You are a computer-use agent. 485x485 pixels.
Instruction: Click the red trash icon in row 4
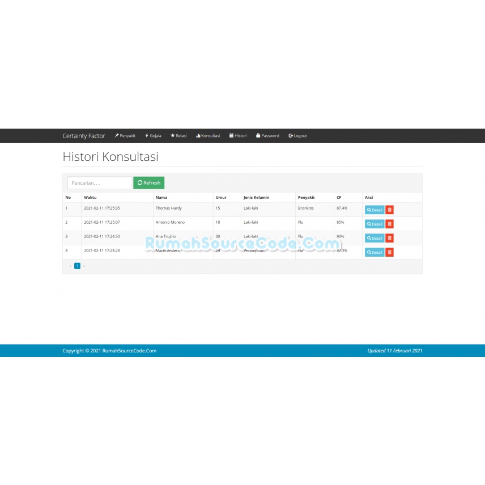coord(389,252)
